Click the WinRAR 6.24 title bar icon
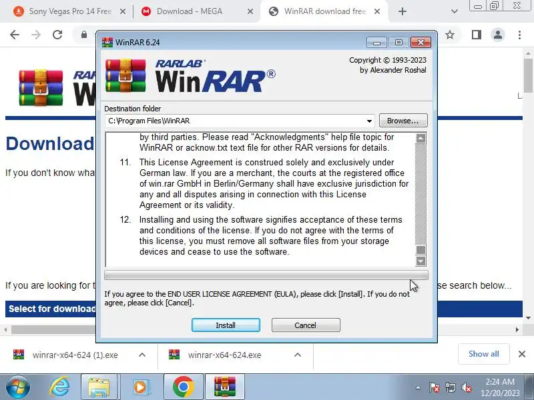 pyautogui.click(x=107, y=42)
